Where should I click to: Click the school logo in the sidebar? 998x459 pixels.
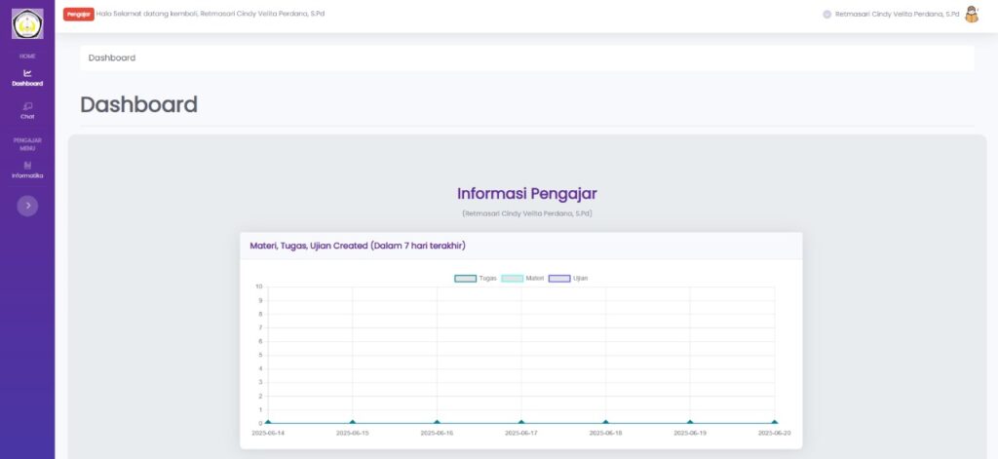pyautogui.click(x=27, y=23)
